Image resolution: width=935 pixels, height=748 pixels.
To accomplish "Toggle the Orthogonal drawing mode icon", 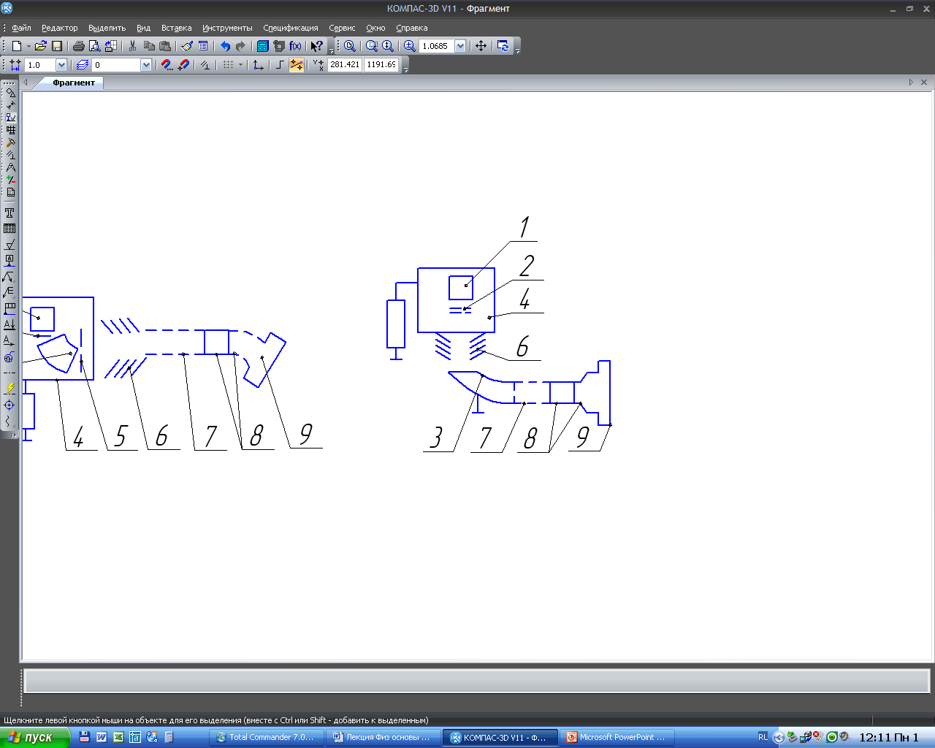I will point(280,65).
